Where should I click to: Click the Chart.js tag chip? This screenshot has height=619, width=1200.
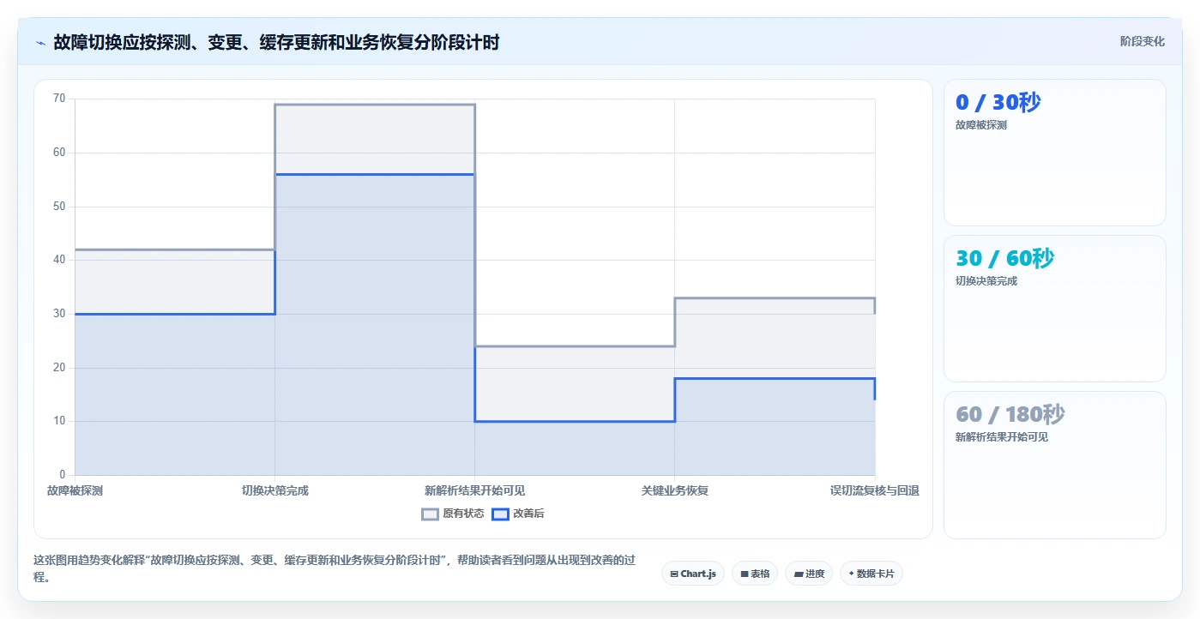tap(693, 574)
